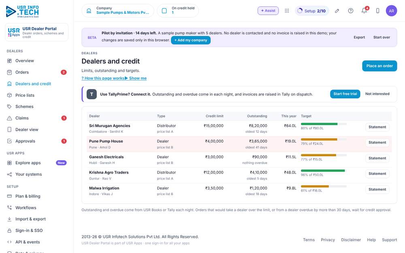Click the pencil edit icon in header

click(337, 11)
